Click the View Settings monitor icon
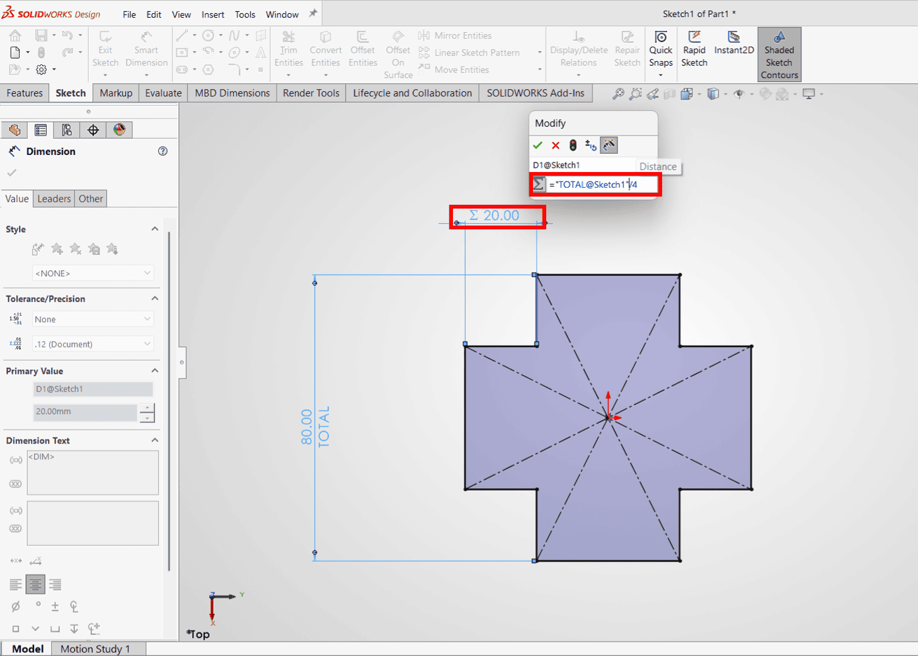 coord(809,94)
